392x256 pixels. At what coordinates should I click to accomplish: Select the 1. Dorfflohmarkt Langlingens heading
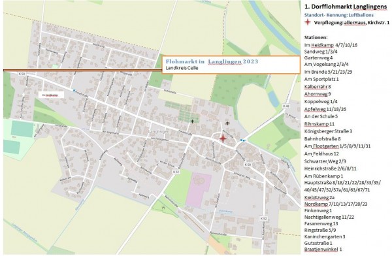(346, 7)
